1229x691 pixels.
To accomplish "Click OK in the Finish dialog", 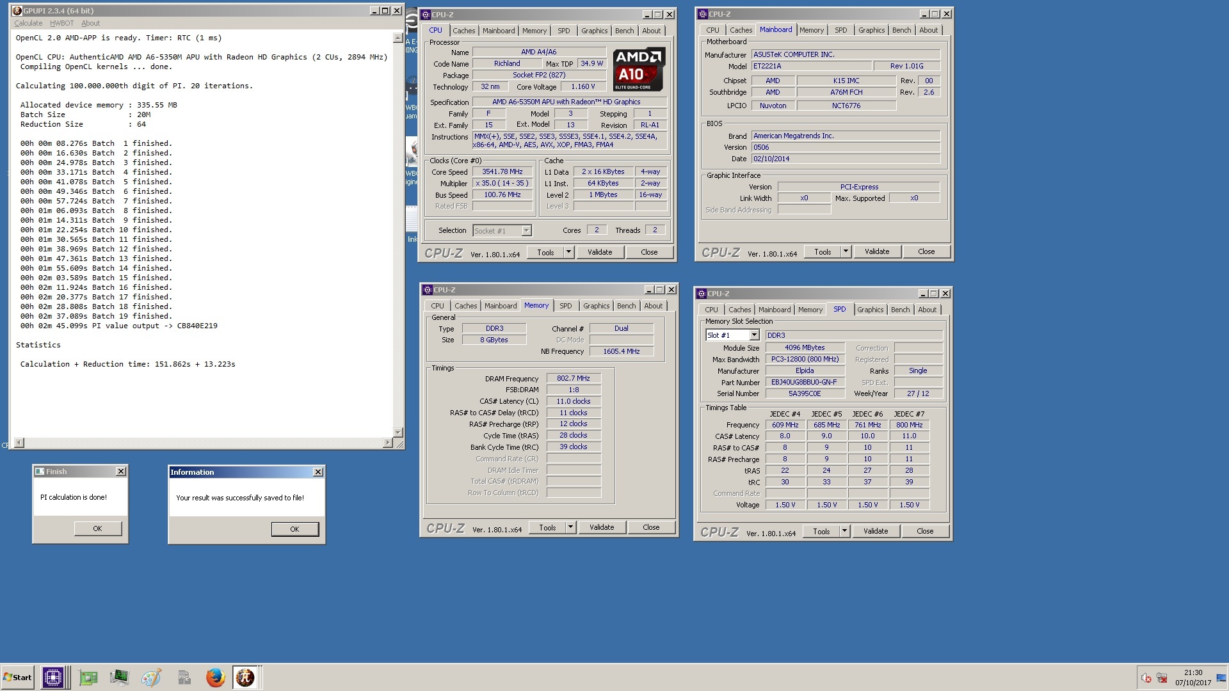I will click(x=97, y=528).
